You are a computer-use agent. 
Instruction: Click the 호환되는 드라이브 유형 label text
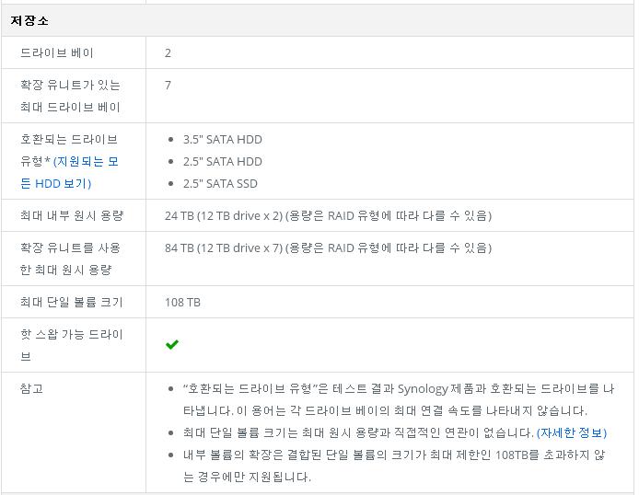pyautogui.click(x=69, y=150)
